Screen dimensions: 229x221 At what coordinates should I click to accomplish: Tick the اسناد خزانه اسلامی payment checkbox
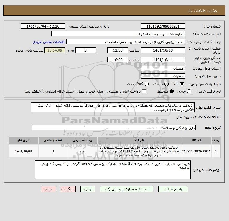[144, 91]
